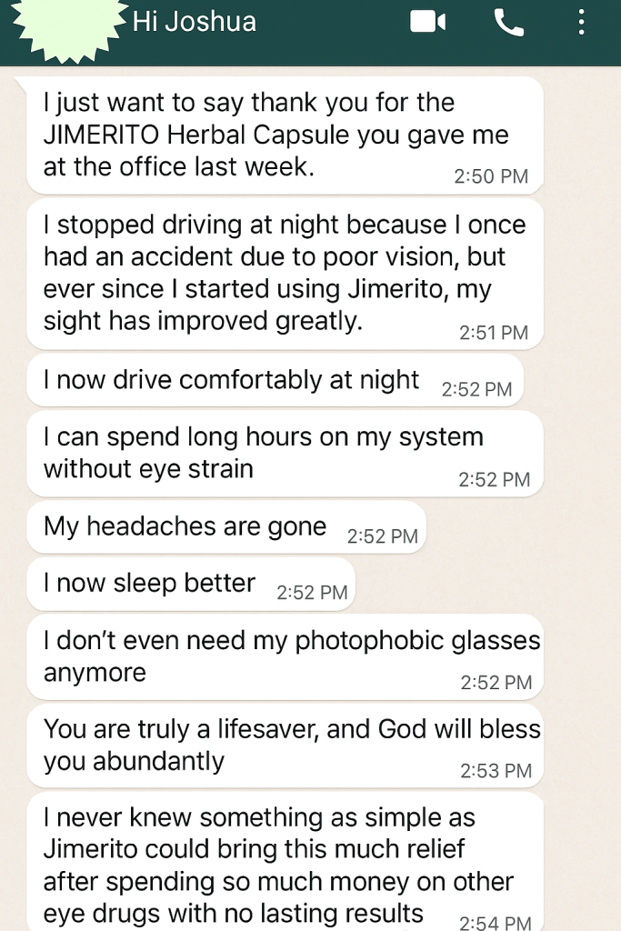The image size is (621, 931).
Task: Start a video call with the contact
Action: click(427, 22)
